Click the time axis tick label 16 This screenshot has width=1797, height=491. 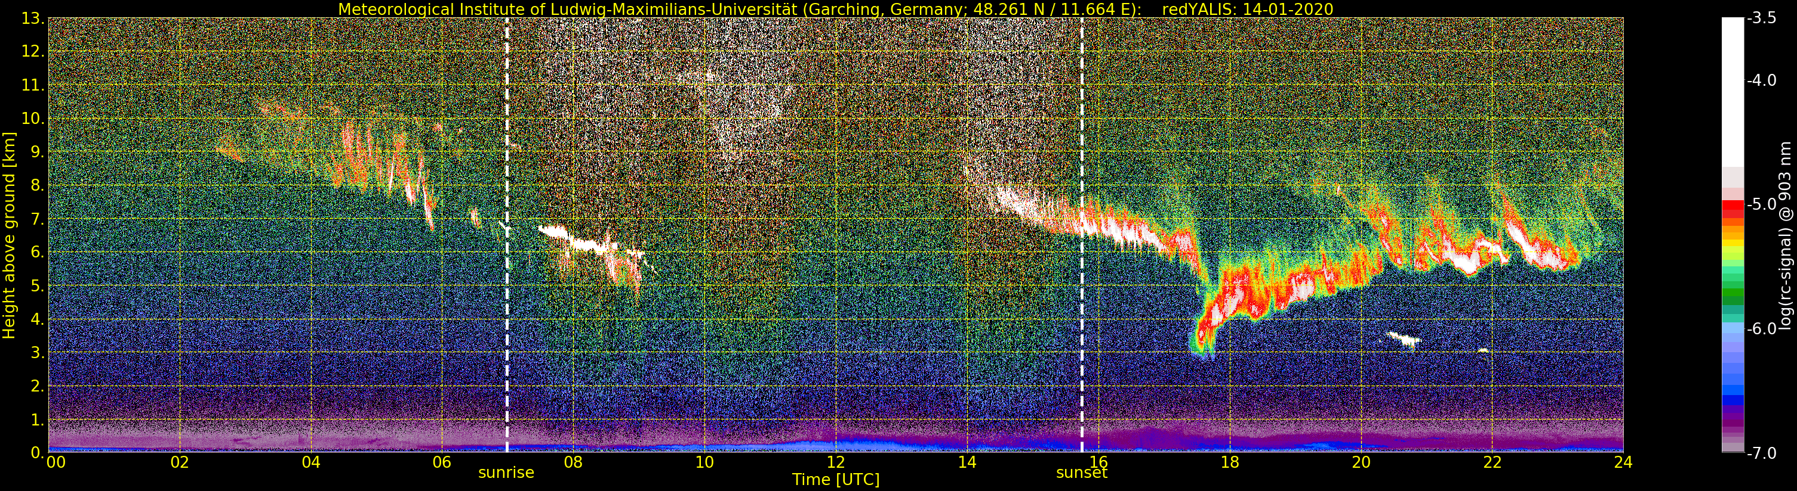tap(1098, 462)
